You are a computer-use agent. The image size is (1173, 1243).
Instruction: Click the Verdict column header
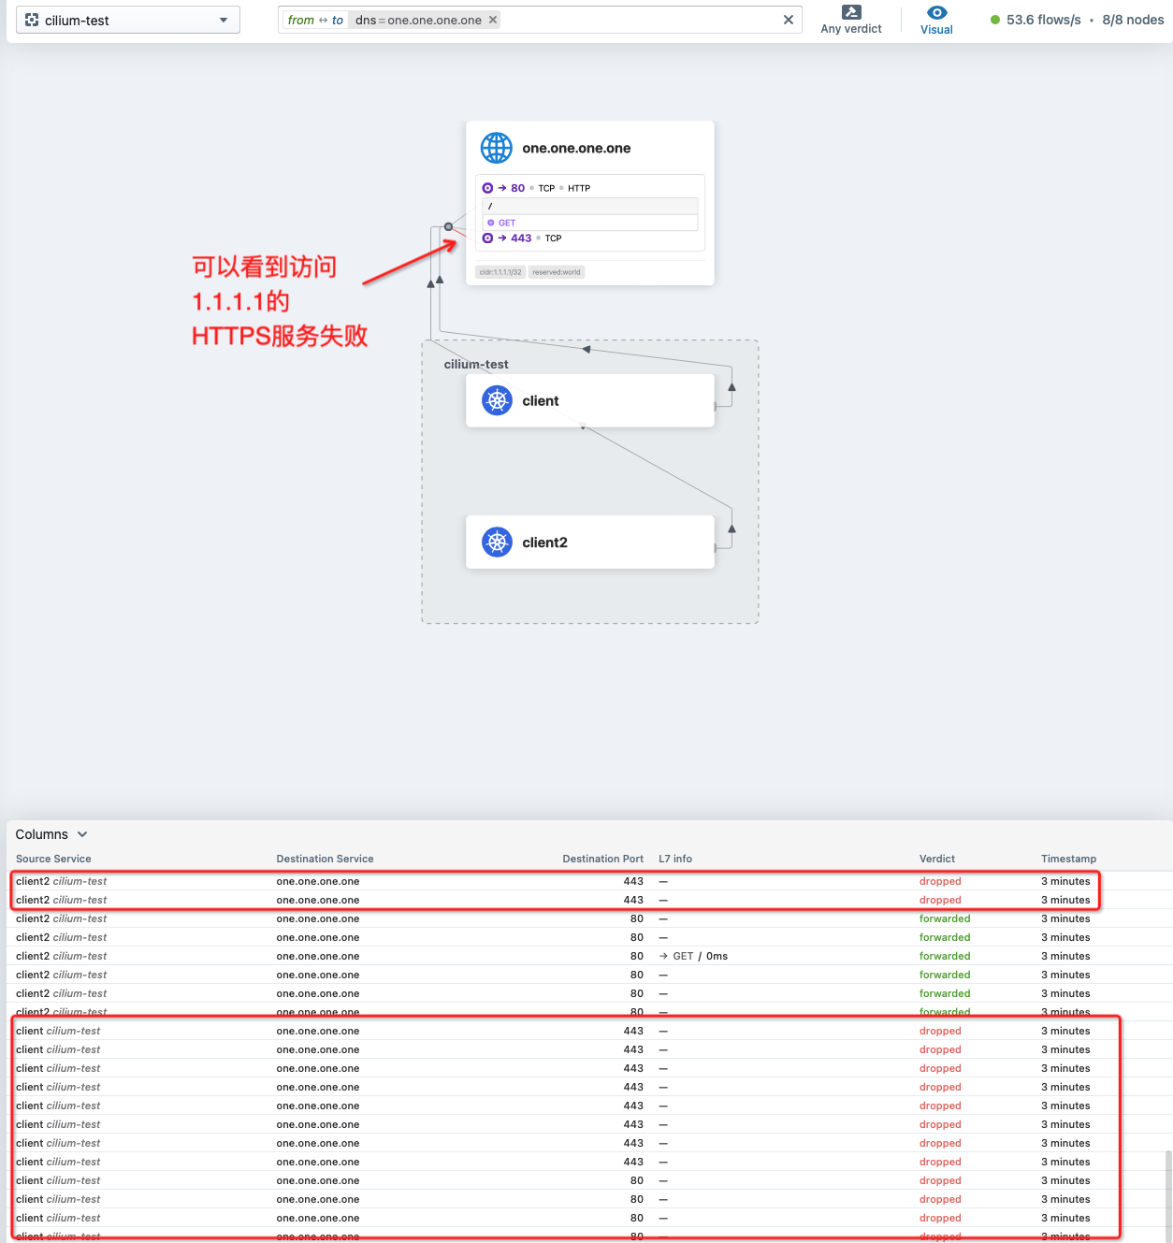[937, 859]
